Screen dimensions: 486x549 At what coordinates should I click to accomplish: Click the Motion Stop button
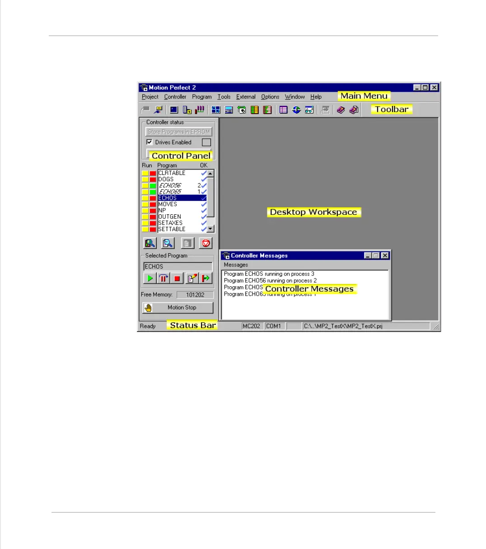tap(178, 308)
